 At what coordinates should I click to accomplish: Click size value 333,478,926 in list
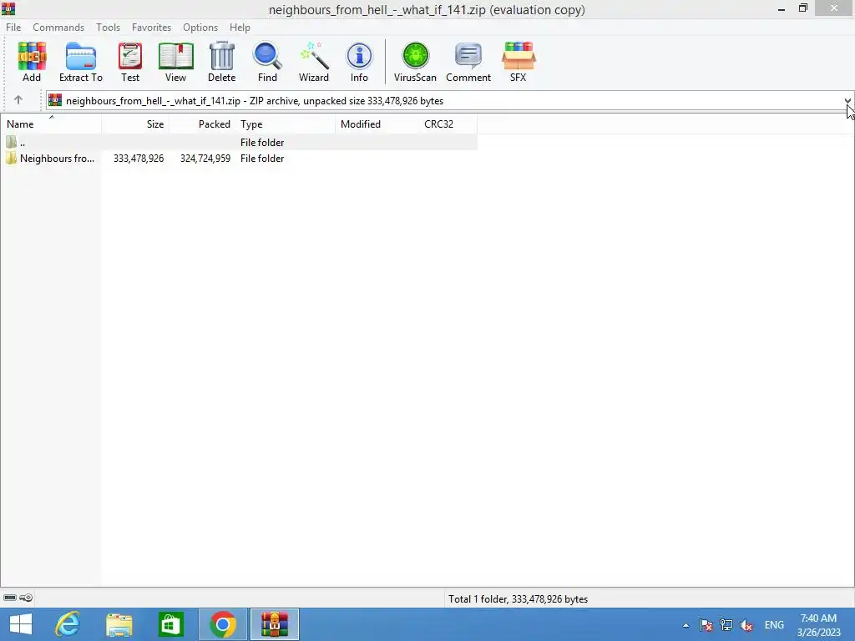click(x=139, y=159)
